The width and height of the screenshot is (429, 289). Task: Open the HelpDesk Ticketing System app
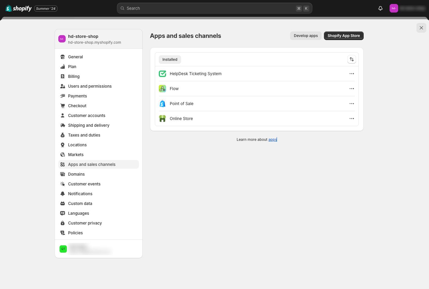click(x=257, y=74)
